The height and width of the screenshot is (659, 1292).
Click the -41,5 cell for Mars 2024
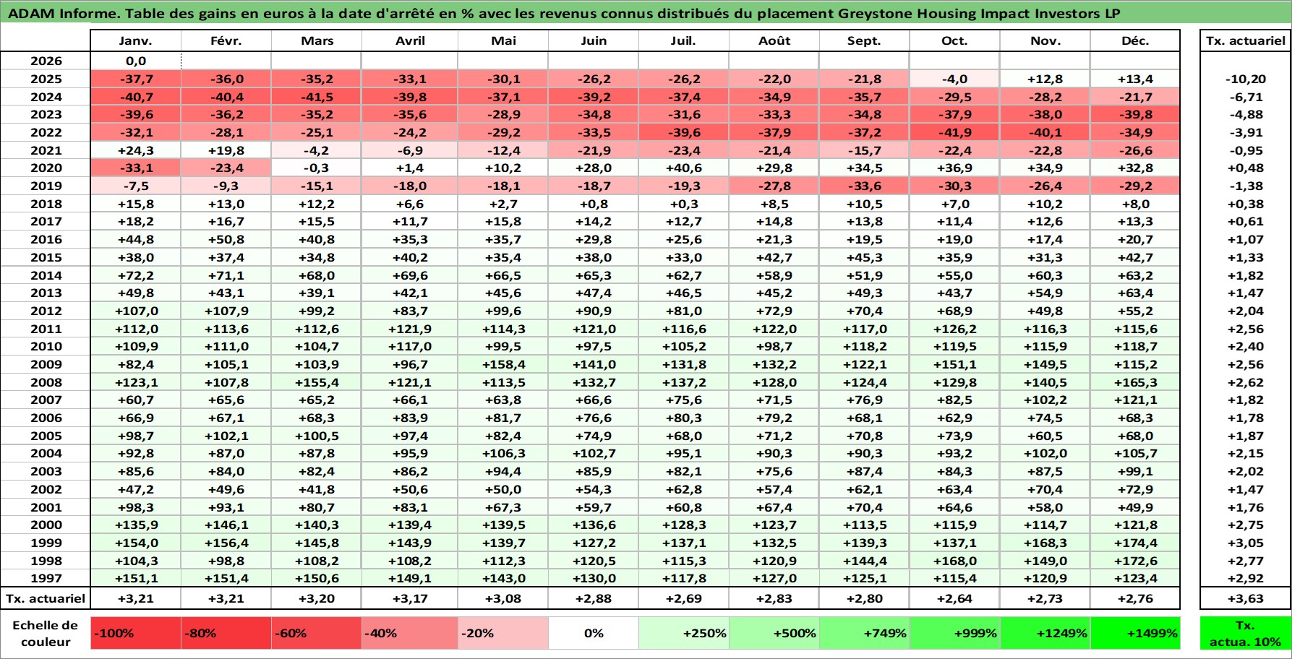pos(317,97)
